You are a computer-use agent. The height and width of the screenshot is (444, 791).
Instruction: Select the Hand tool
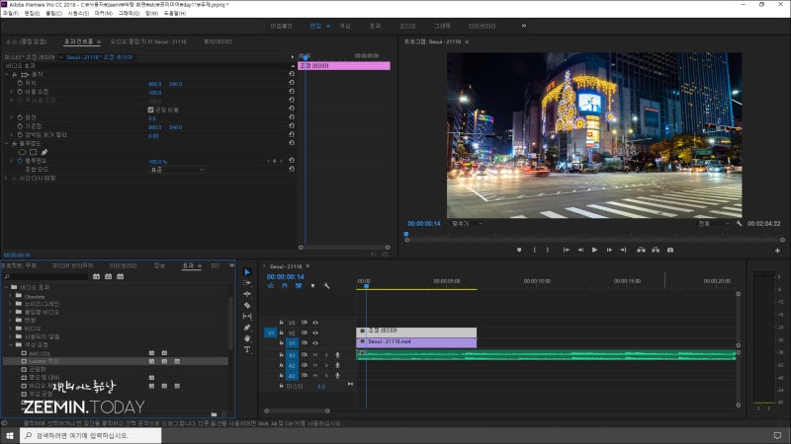click(x=247, y=338)
